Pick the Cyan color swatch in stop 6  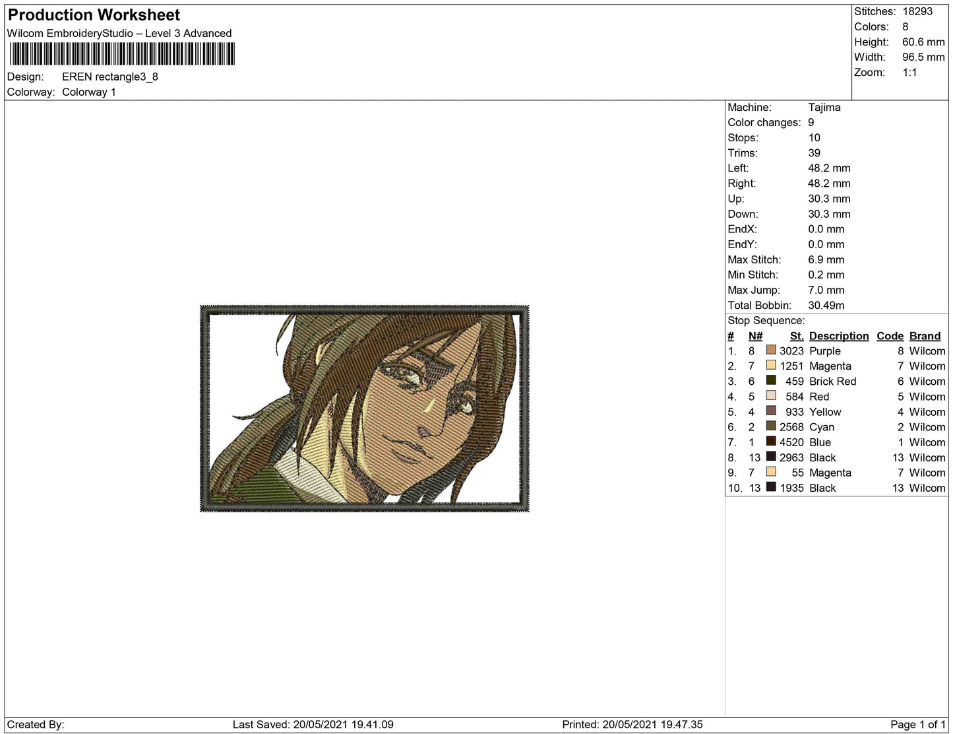771,426
